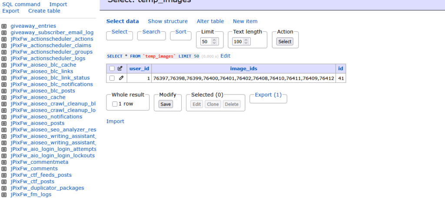Click the modify icon in table header
The image size is (445, 198).
120,68
